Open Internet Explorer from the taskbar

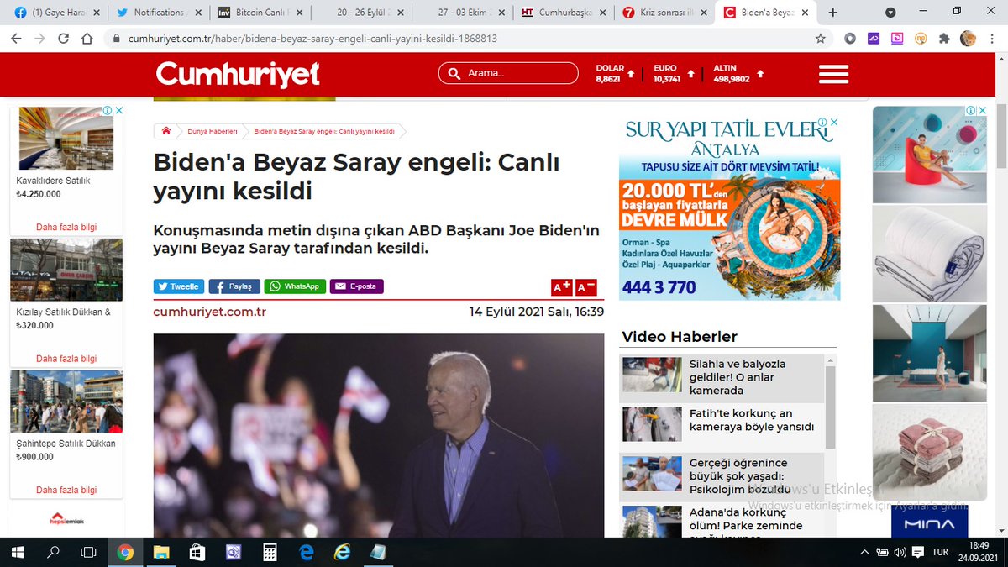343,552
